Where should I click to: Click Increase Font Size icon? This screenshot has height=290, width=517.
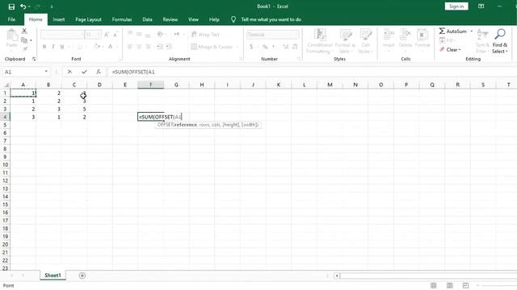tap(107, 35)
